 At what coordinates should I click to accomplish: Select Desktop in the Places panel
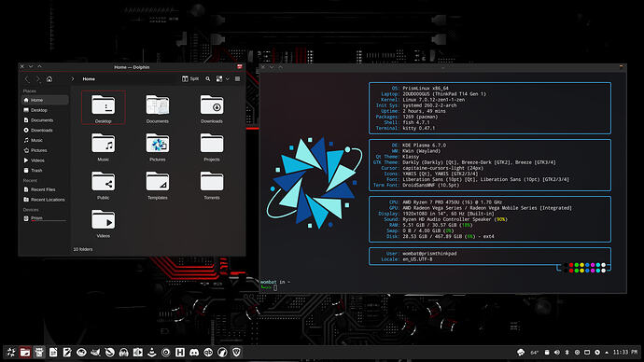[x=45, y=110]
